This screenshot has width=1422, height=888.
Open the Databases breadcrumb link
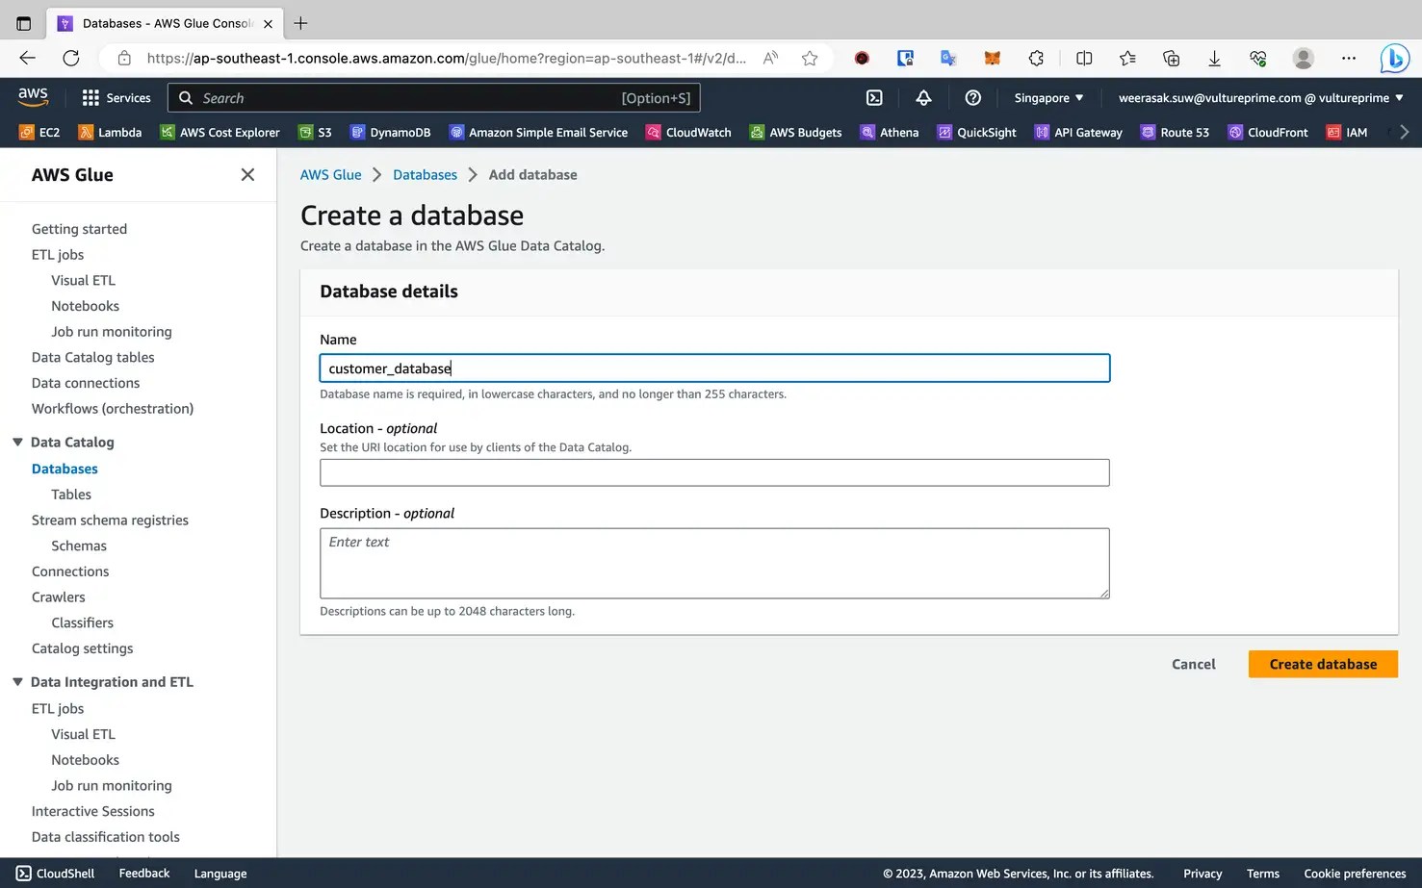coord(425,174)
